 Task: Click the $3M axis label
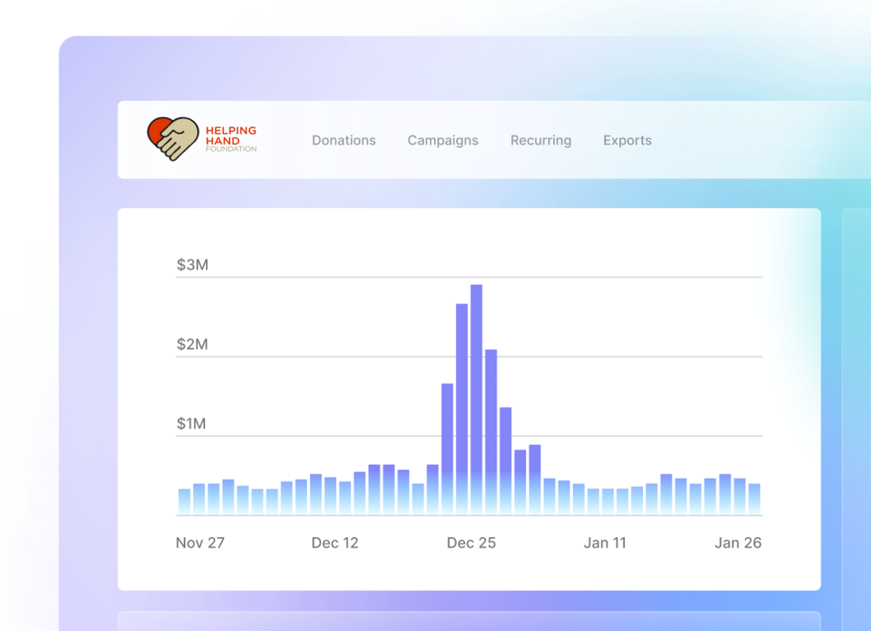192,265
